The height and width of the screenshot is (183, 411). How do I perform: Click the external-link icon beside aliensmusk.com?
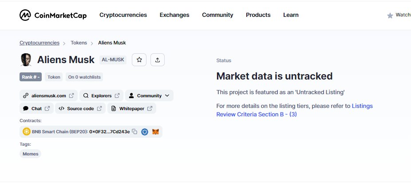point(71,95)
